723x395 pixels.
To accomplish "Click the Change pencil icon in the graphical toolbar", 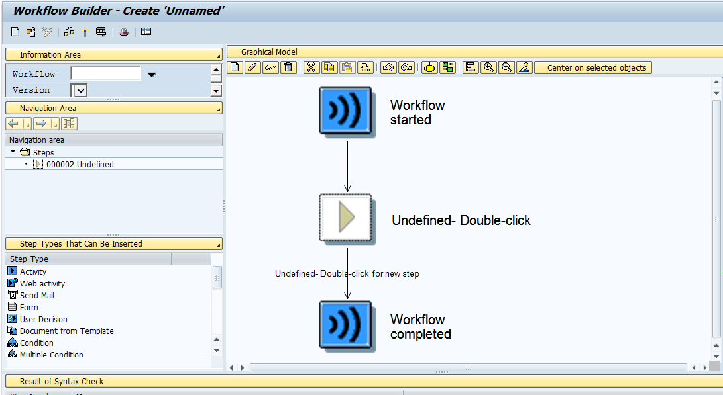I will coord(252,67).
